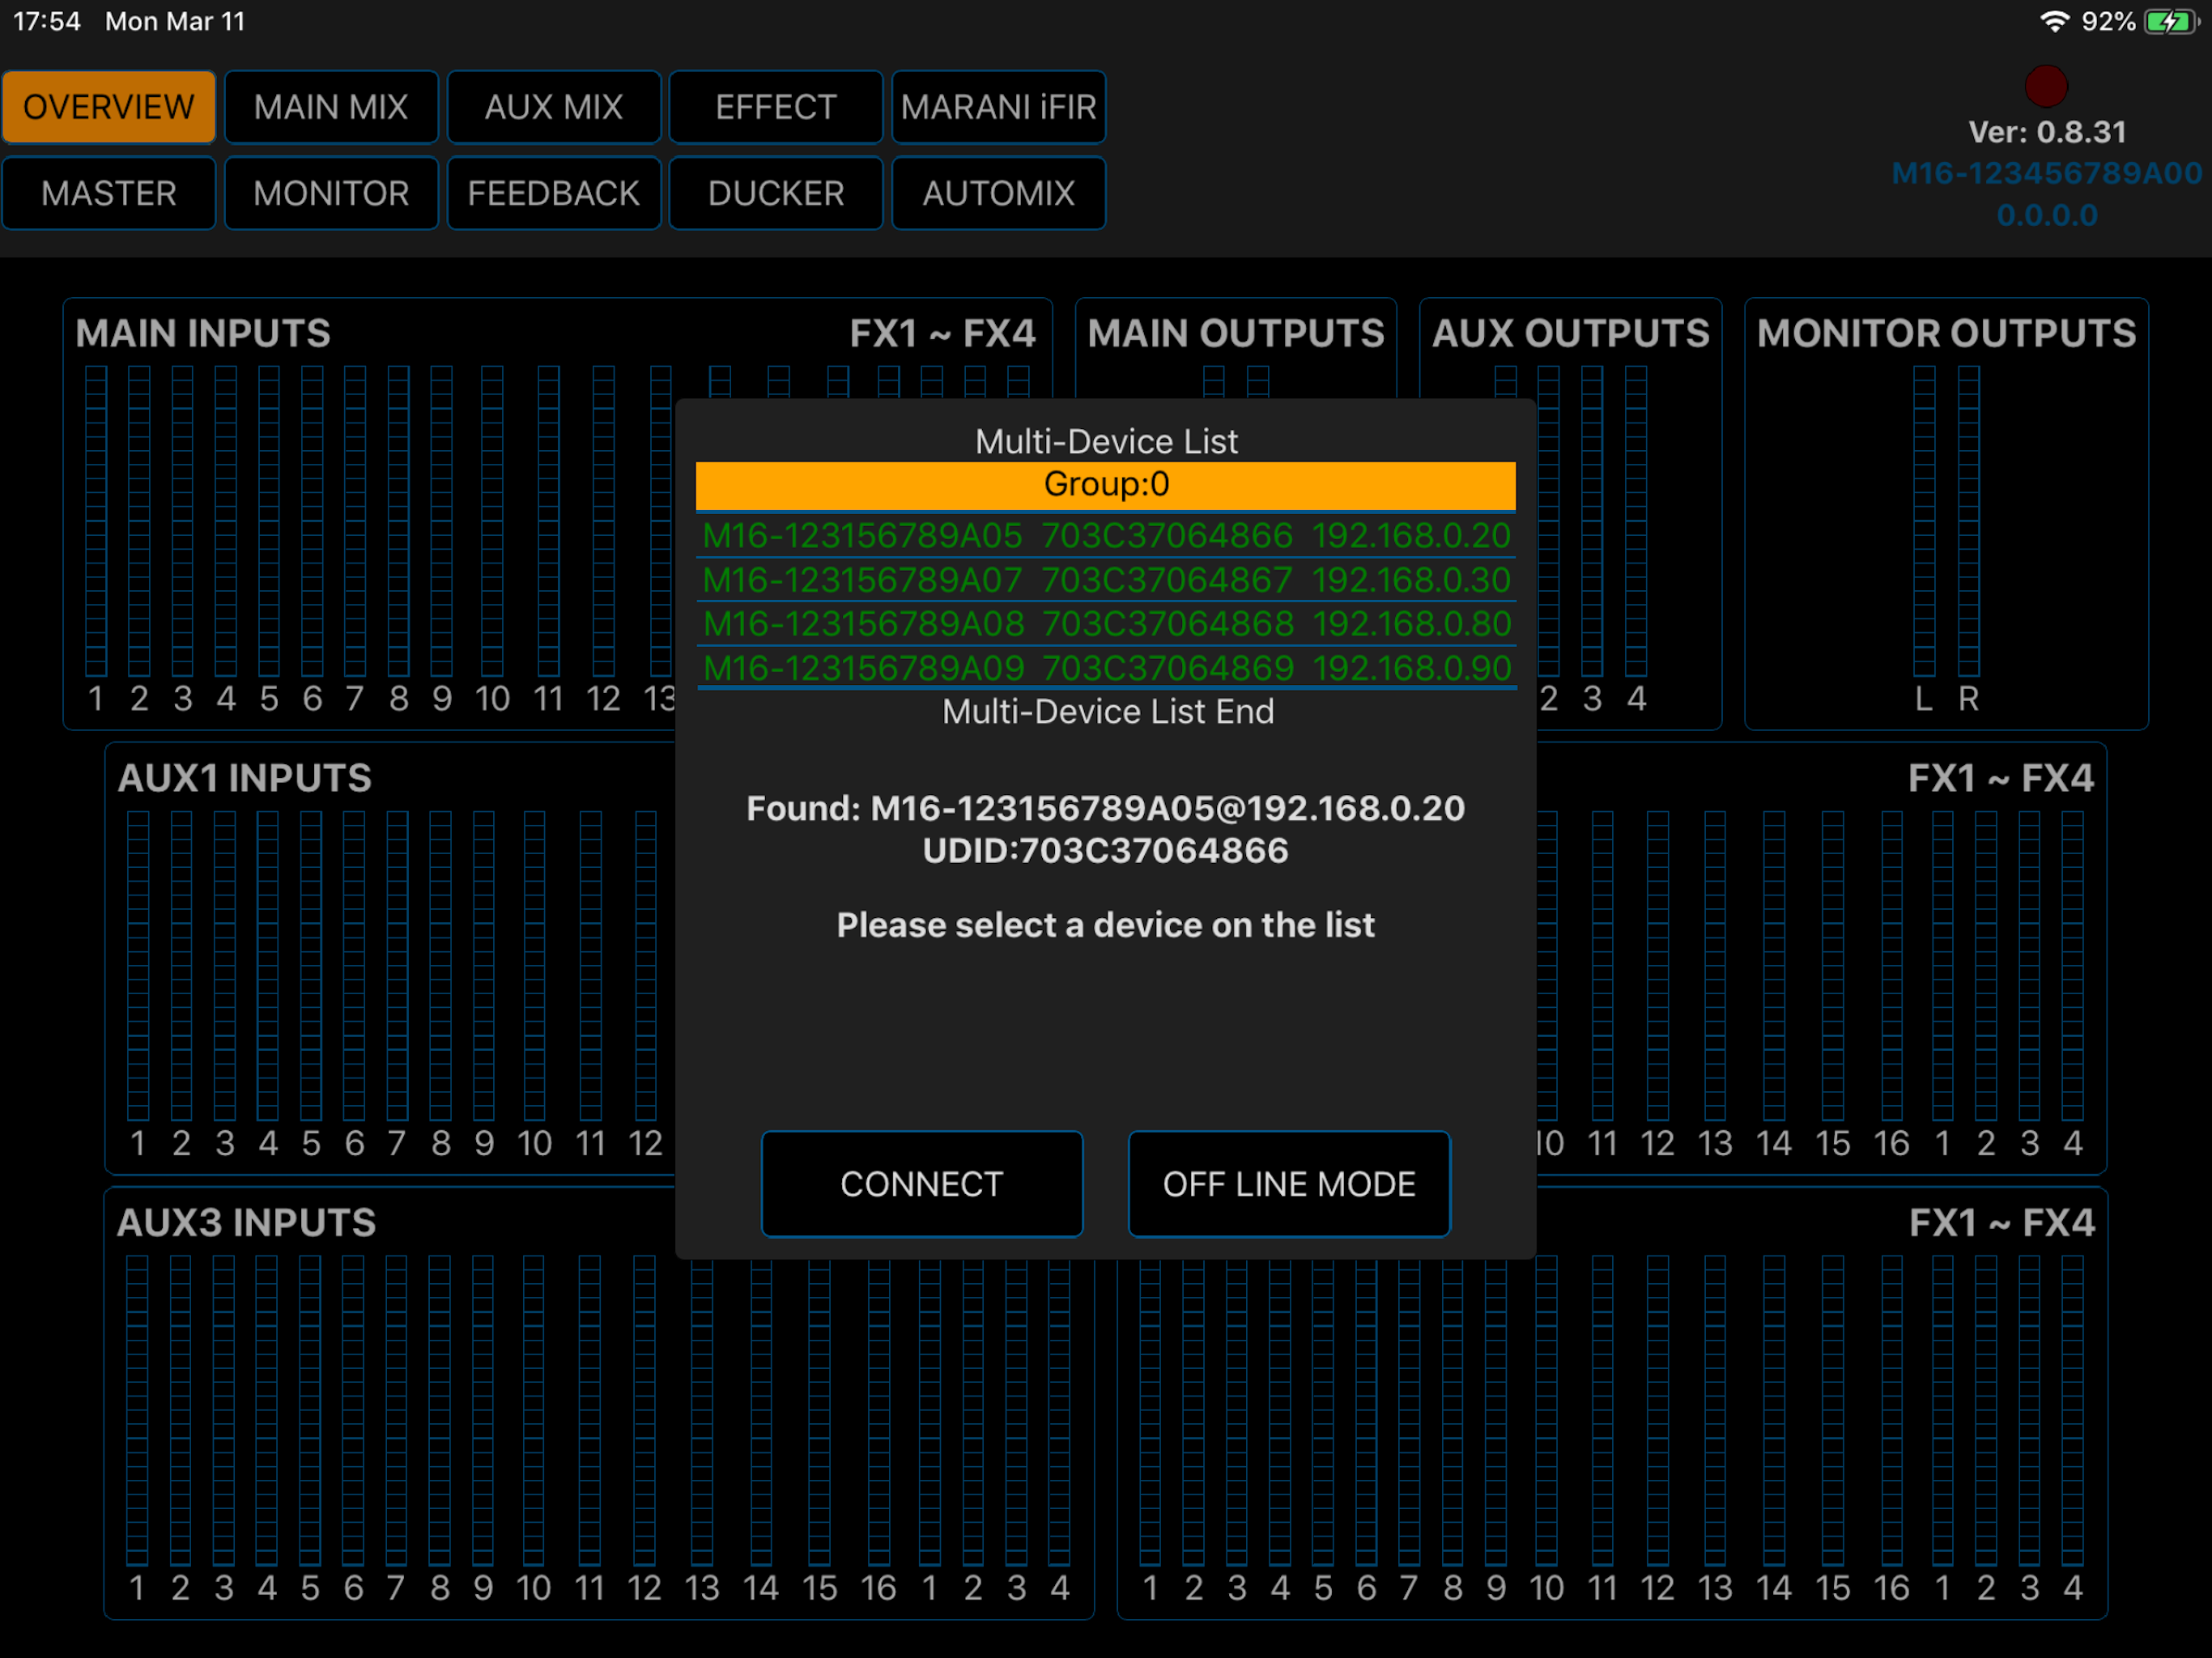Enter OFF LINE MODE

tap(1288, 1183)
